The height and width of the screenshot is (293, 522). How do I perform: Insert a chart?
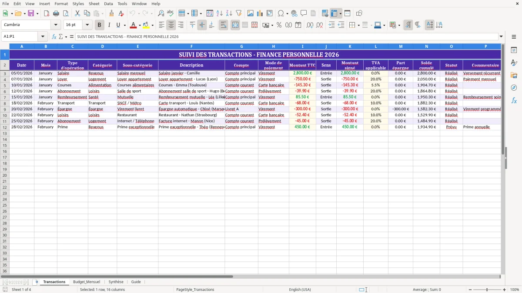click(260, 13)
